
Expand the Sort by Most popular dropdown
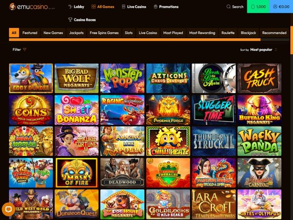click(259, 50)
